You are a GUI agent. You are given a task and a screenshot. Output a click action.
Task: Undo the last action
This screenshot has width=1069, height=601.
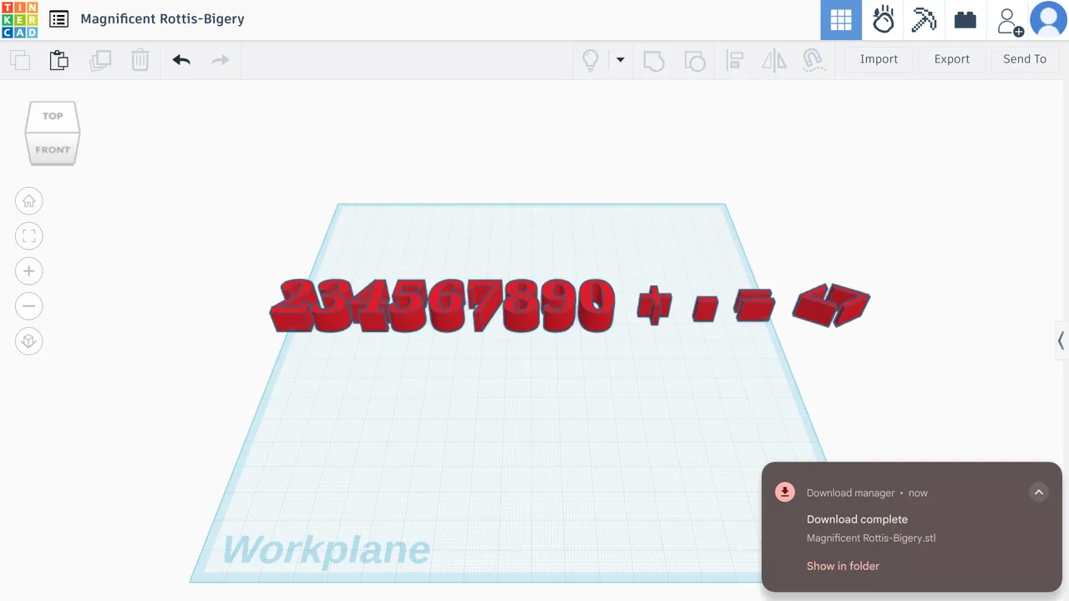[x=181, y=59]
